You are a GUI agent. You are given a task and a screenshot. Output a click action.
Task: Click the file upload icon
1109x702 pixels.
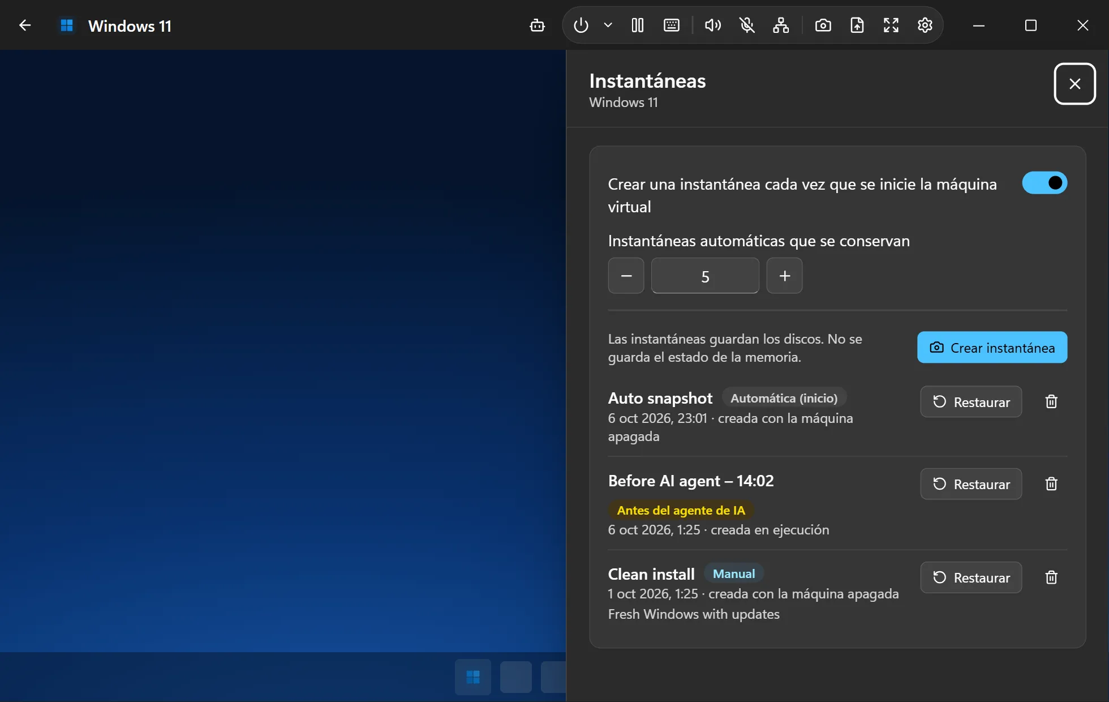pyautogui.click(x=857, y=25)
